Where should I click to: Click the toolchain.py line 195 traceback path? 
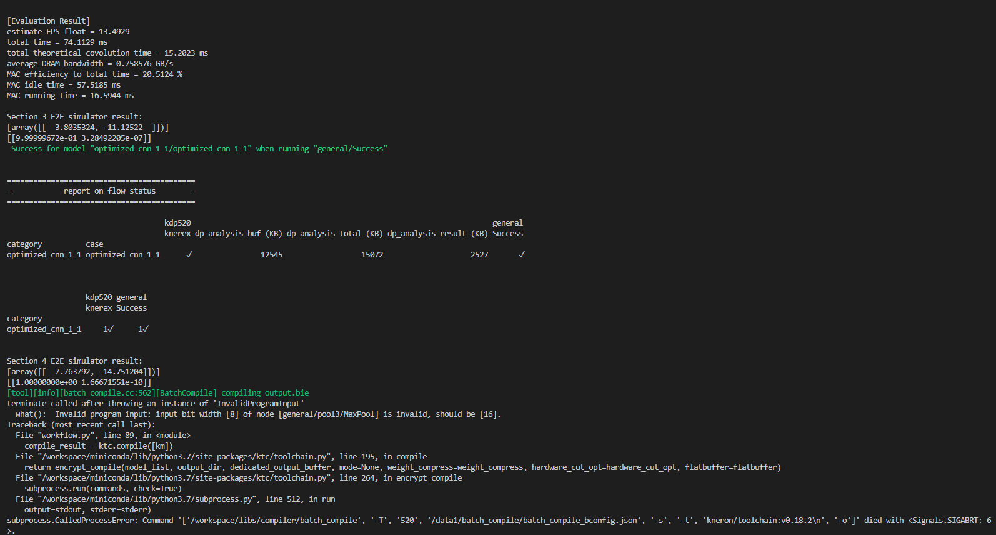coord(221,457)
